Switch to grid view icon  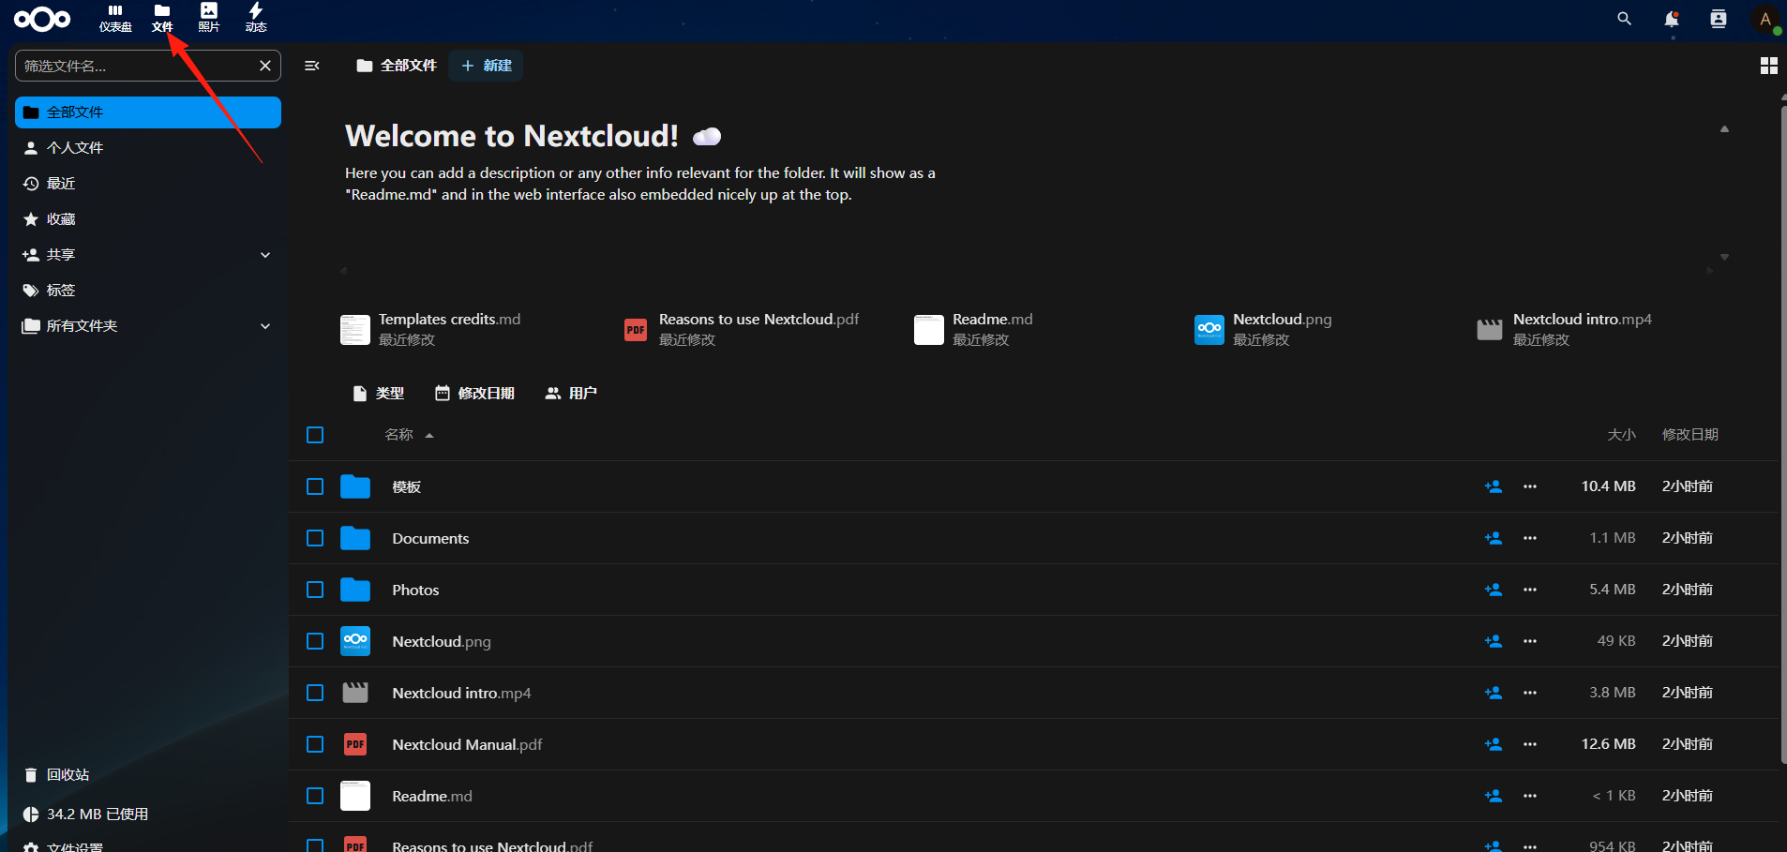point(1769,66)
